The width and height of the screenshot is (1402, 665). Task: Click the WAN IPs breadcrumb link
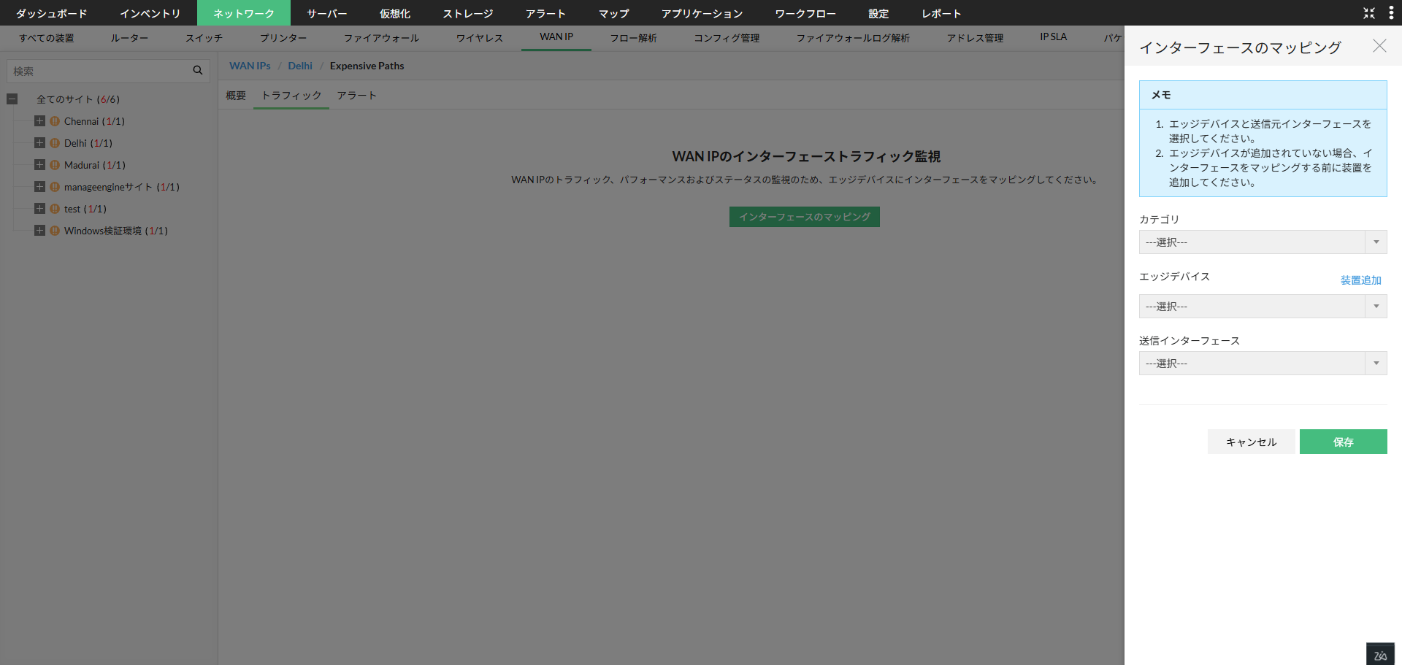[250, 66]
